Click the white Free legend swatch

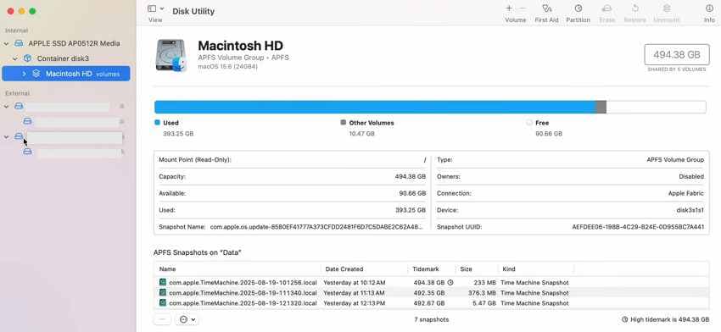click(x=529, y=123)
